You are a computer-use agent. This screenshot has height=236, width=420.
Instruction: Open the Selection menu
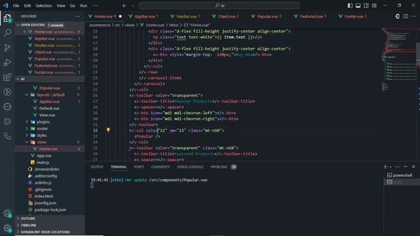click(44, 5)
